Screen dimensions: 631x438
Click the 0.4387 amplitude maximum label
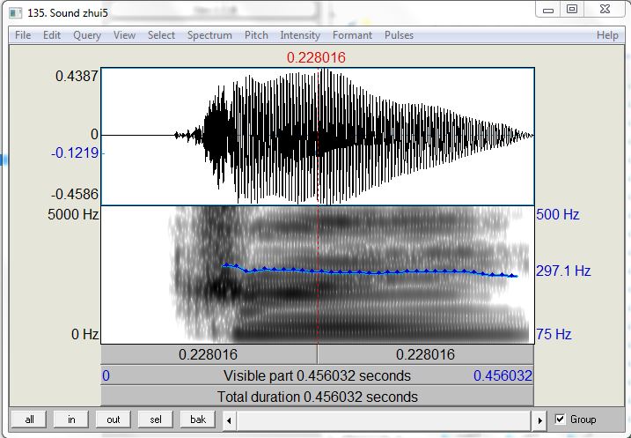tap(77, 76)
